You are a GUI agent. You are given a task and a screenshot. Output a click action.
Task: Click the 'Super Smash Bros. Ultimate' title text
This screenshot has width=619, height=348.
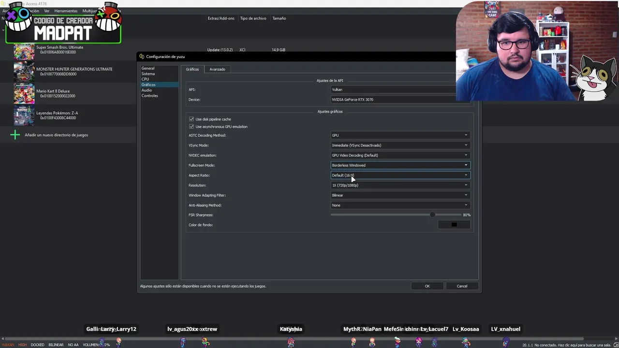[59, 47]
